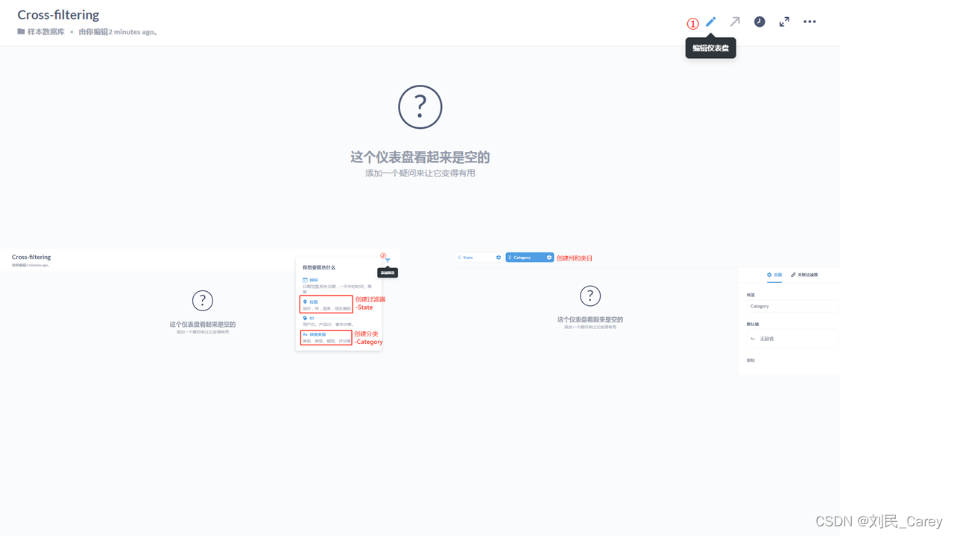Click the 这个仪表盘看起来是空的 heading text
Screen dimensions: 954x536
(420, 157)
